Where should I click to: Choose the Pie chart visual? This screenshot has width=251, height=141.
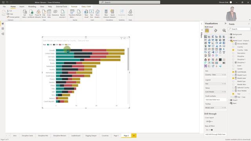(x=216, y=43)
